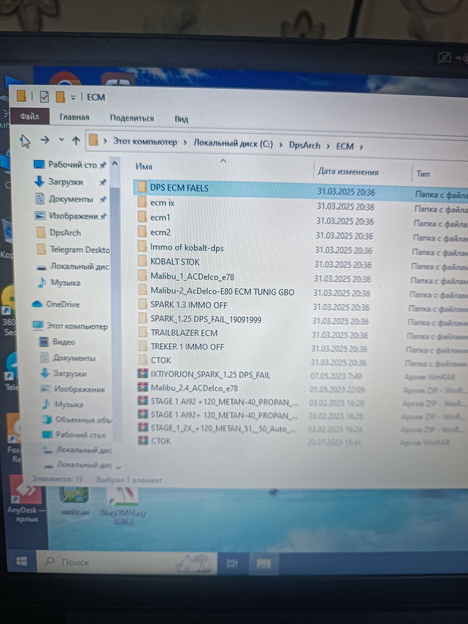Screen dimensions: 468x624
Task: Open pinned Загрузки in Quick access
Action: pyautogui.click(x=66, y=182)
